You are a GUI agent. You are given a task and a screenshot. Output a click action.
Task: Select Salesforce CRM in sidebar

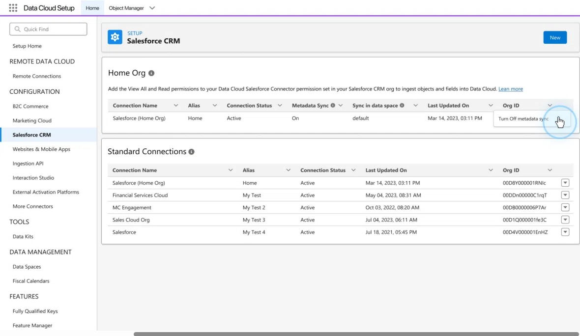coord(49,135)
